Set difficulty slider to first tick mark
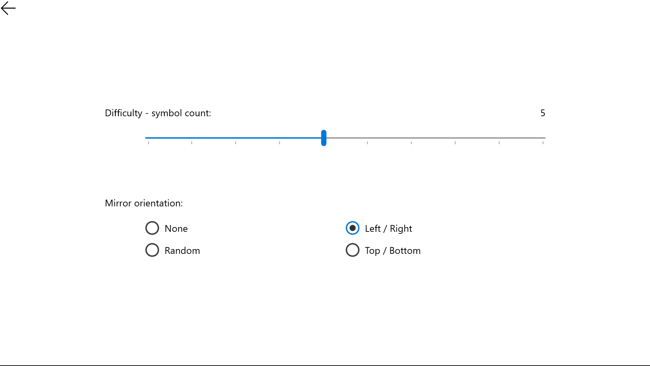Viewport: 650px width, 366px height. click(148, 138)
